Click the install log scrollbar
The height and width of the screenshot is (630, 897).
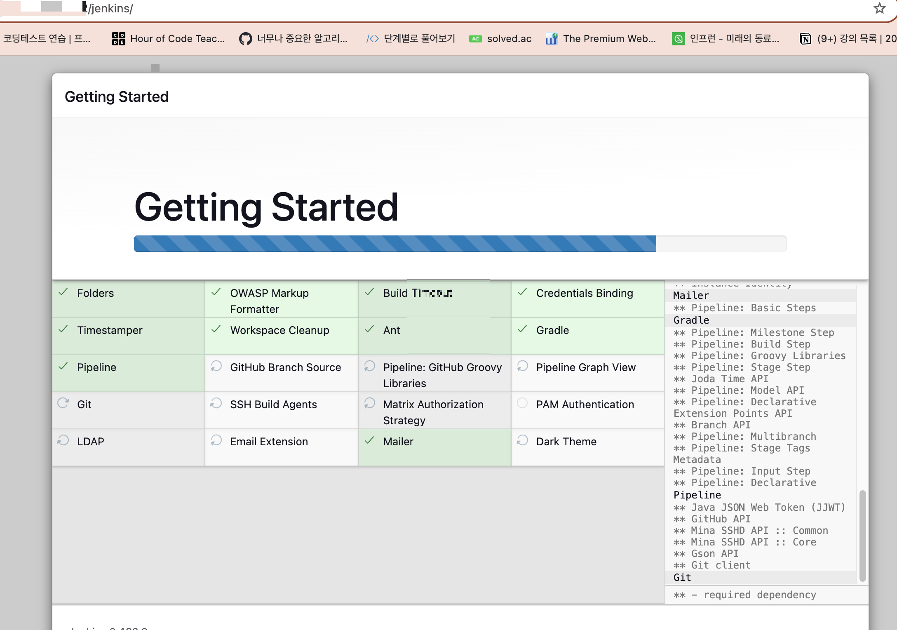[x=862, y=536]
